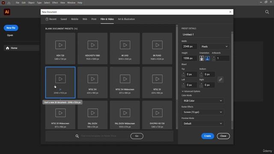
Task: Click the Create button
Action: click(208, 136)
